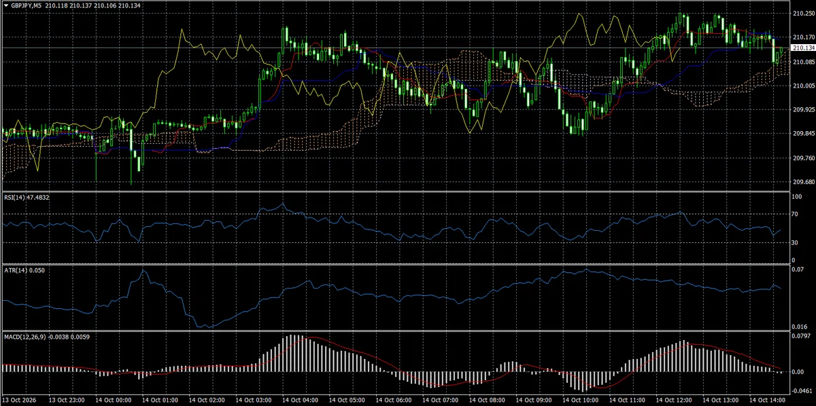The width and height of the screenshot is (816, 406).
Task: Click the 209.845 price axis label
Action: tap(803, 134)
